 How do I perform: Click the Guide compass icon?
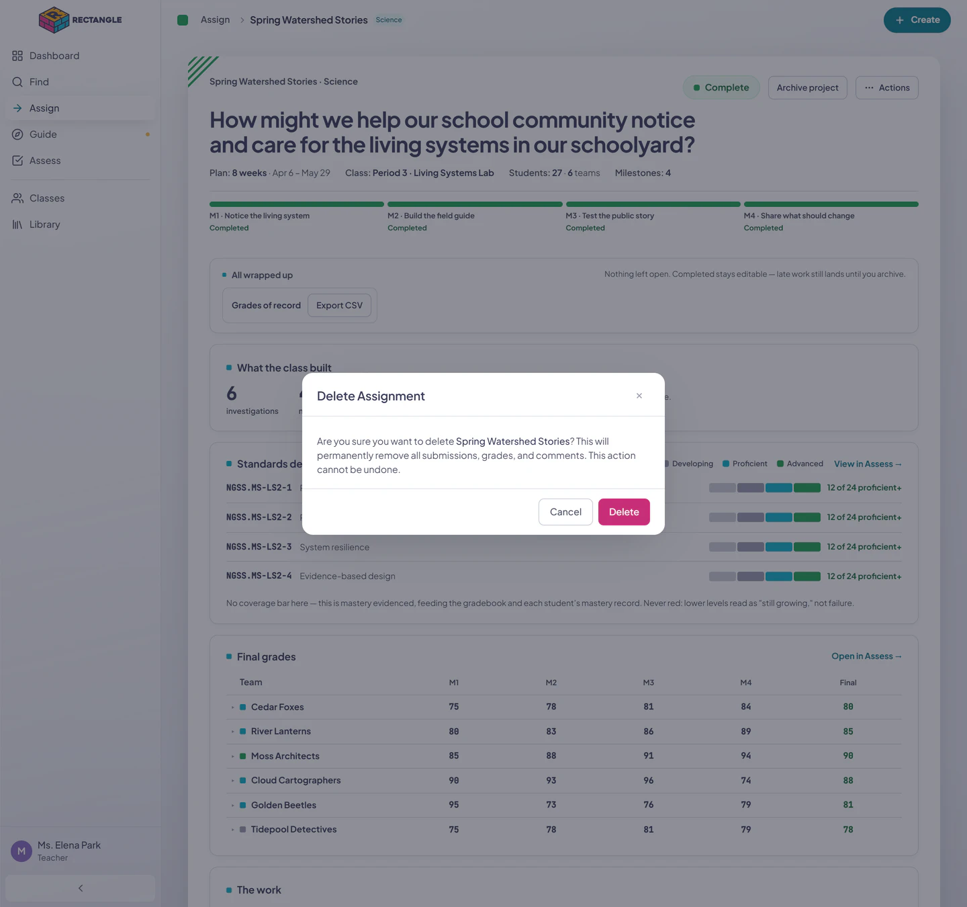click(17, 134)
